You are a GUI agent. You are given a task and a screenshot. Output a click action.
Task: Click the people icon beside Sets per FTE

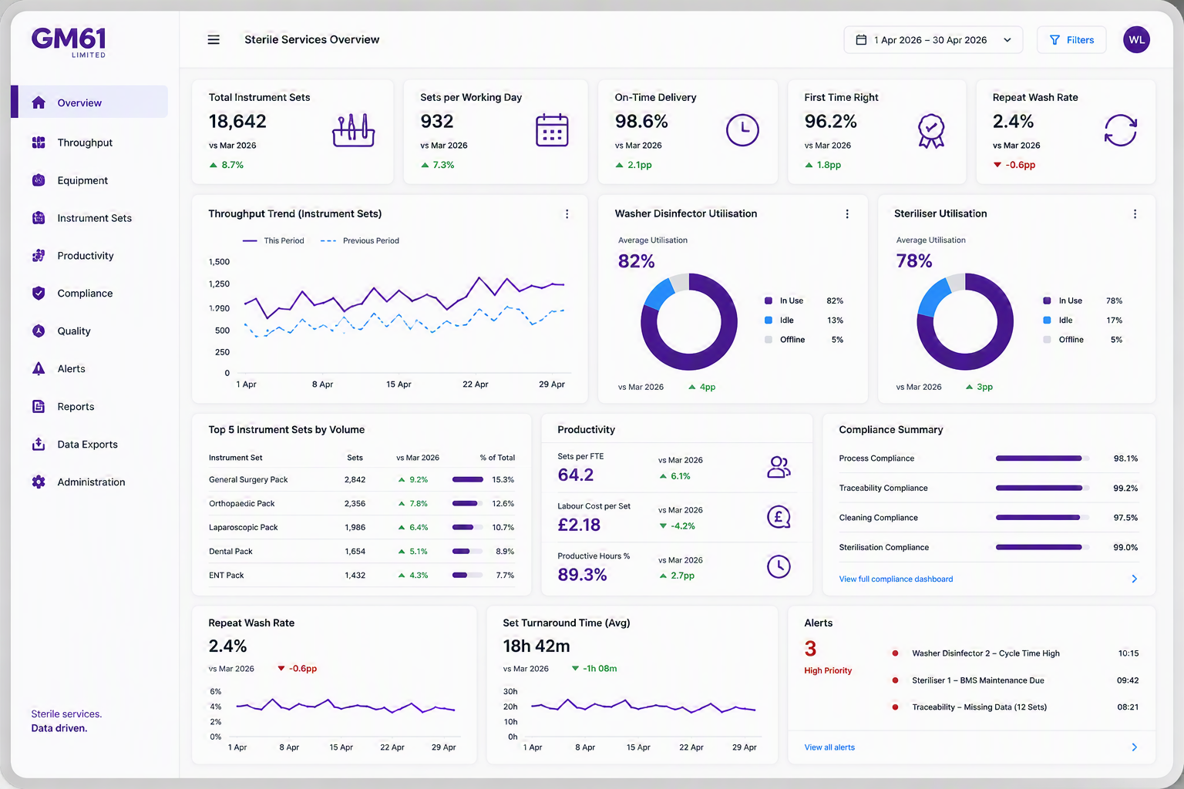pos(779,467)
